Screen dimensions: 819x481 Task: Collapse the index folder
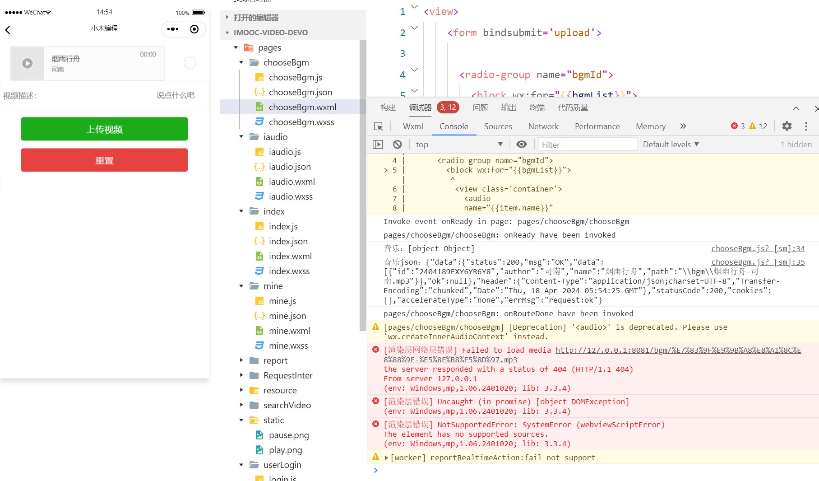tap(241, 211)
